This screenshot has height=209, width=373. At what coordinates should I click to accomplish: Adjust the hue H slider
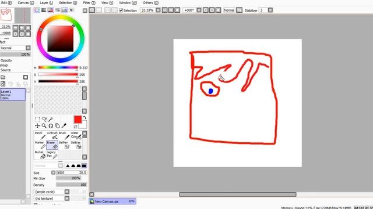tap(58, 67)
